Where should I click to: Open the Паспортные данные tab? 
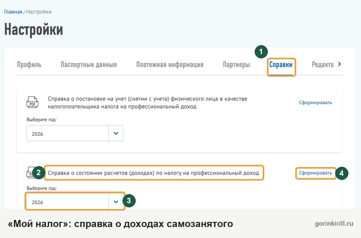(x=89, y=65)
